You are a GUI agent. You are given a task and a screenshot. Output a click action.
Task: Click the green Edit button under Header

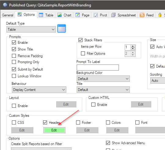[x=54, y=130]
